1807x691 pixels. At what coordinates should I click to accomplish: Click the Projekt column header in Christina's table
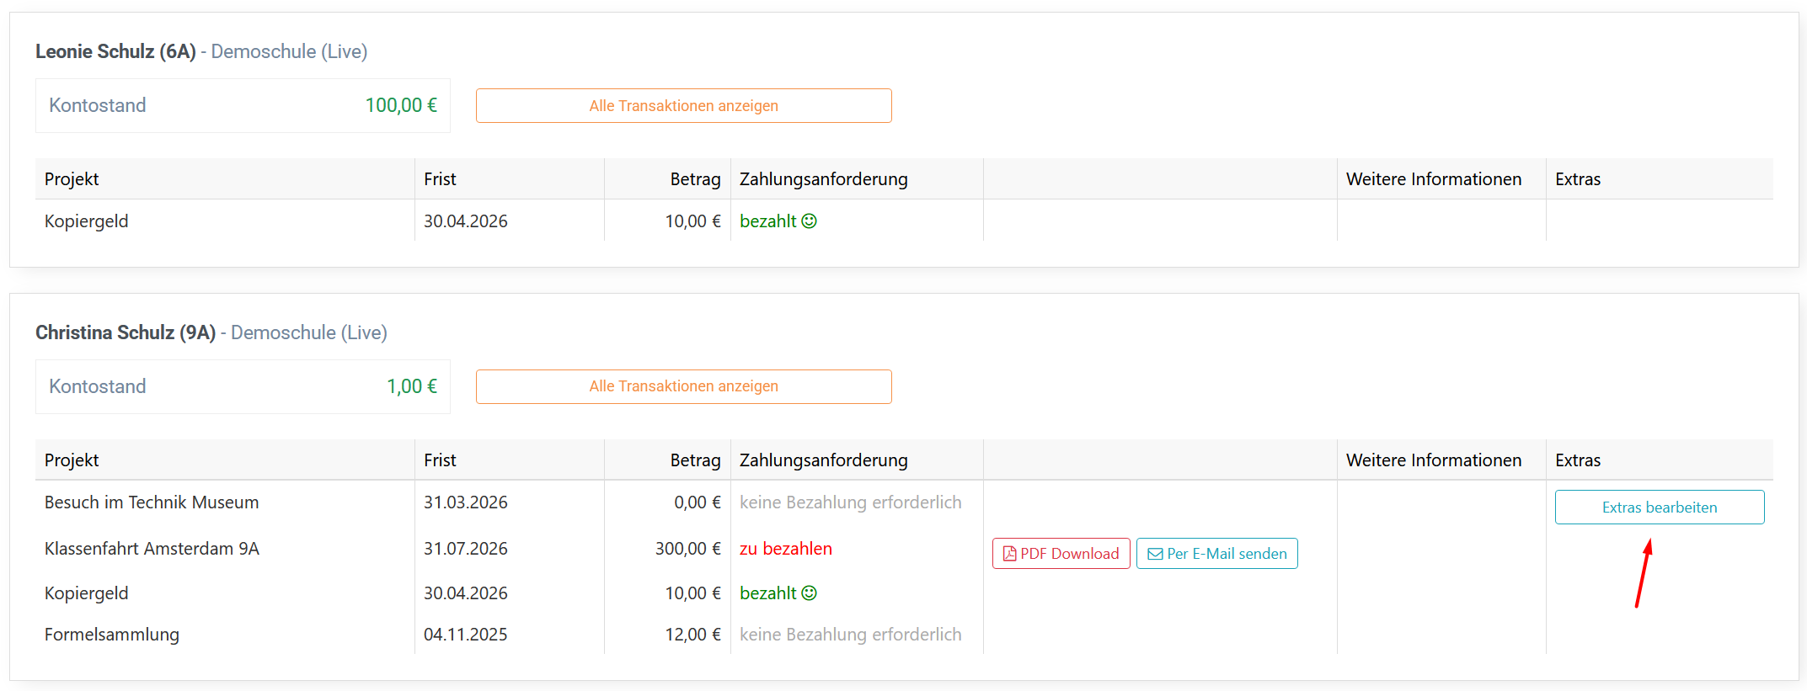pos(72,460)
